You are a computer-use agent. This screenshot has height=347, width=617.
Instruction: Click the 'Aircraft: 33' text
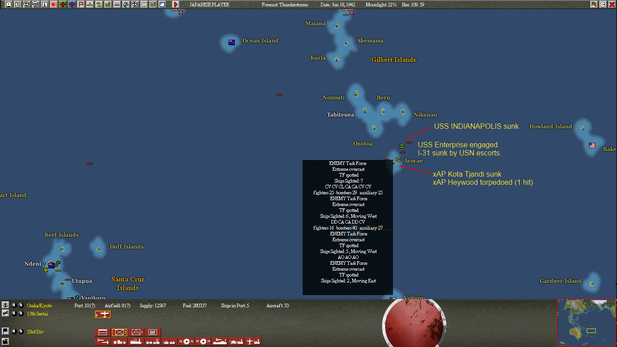(278, 306)
